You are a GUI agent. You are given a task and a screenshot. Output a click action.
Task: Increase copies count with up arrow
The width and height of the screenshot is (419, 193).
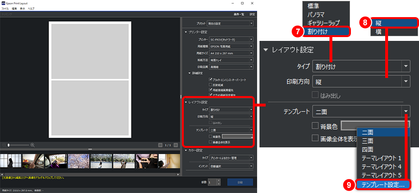click(219, 180)
